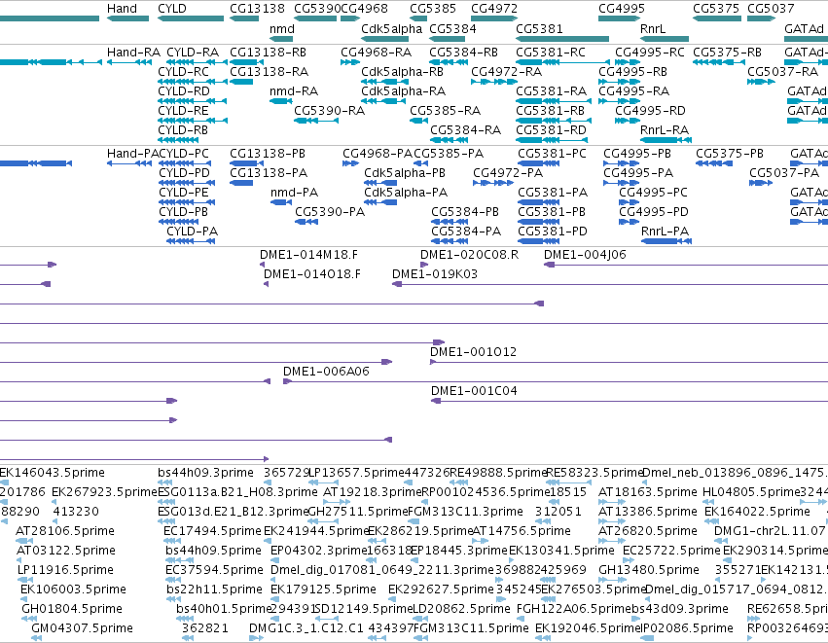Open the DME1-019K03 BAC label
The image size is (828, 643).
pos(435,274)
